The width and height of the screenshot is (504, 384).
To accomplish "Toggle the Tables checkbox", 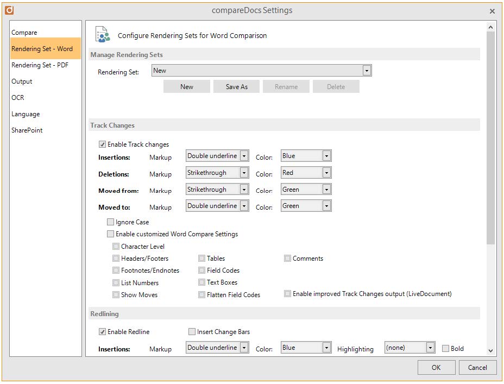I will tap(201, 258).
